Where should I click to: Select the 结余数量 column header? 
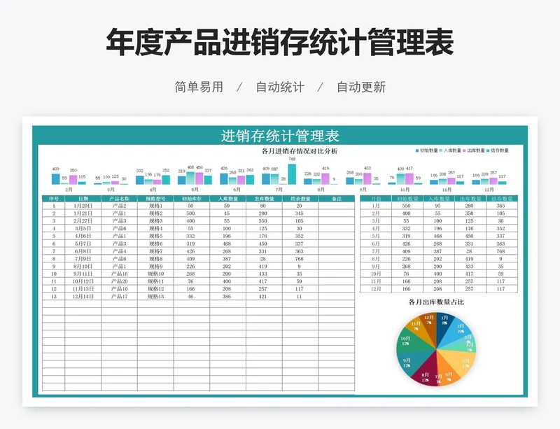coord(300,199)
